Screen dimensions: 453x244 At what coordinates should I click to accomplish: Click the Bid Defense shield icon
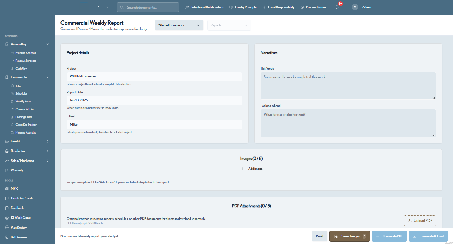7,237
